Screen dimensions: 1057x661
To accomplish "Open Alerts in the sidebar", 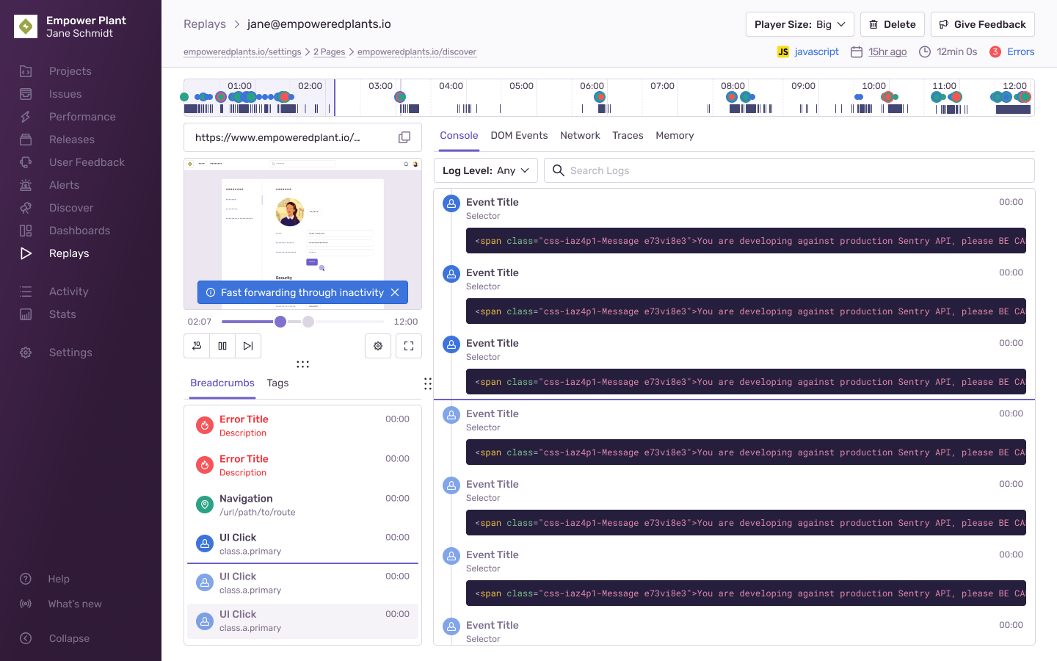I will (x=64, y=185).
